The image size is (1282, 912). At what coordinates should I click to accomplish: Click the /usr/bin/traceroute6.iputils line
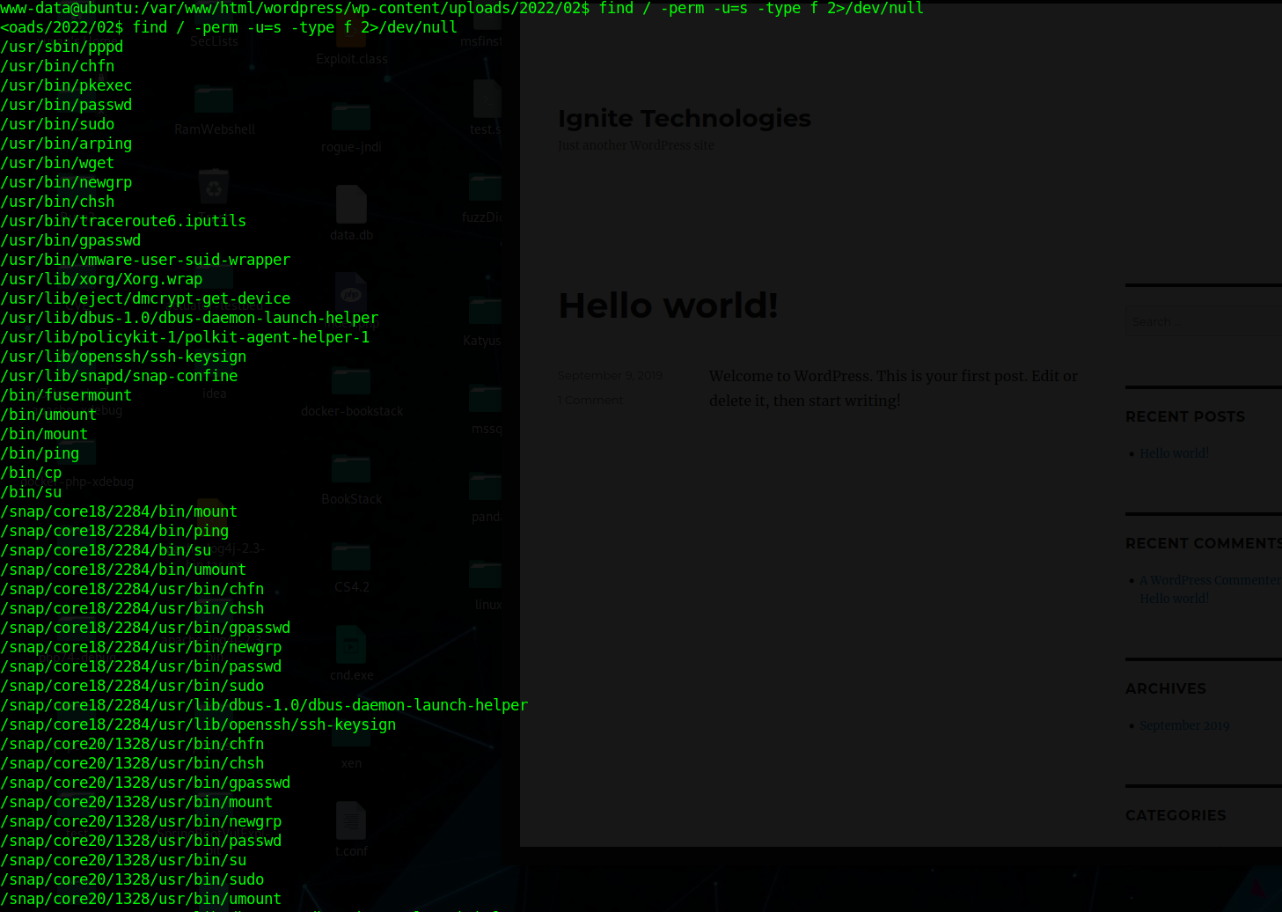tap(123, 221)
